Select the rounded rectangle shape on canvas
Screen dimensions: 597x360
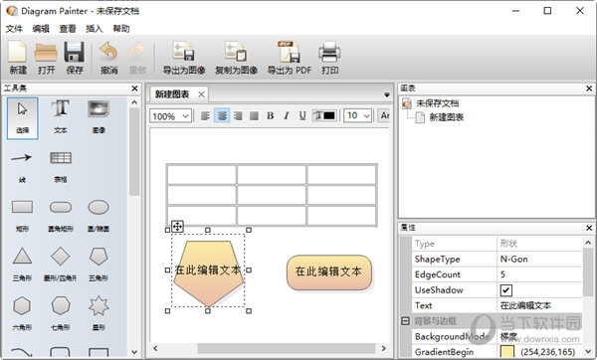tap(329, 271)
